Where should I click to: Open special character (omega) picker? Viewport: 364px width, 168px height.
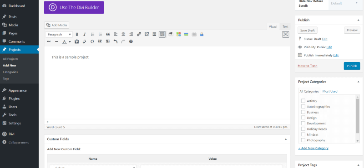coord(92,42)
